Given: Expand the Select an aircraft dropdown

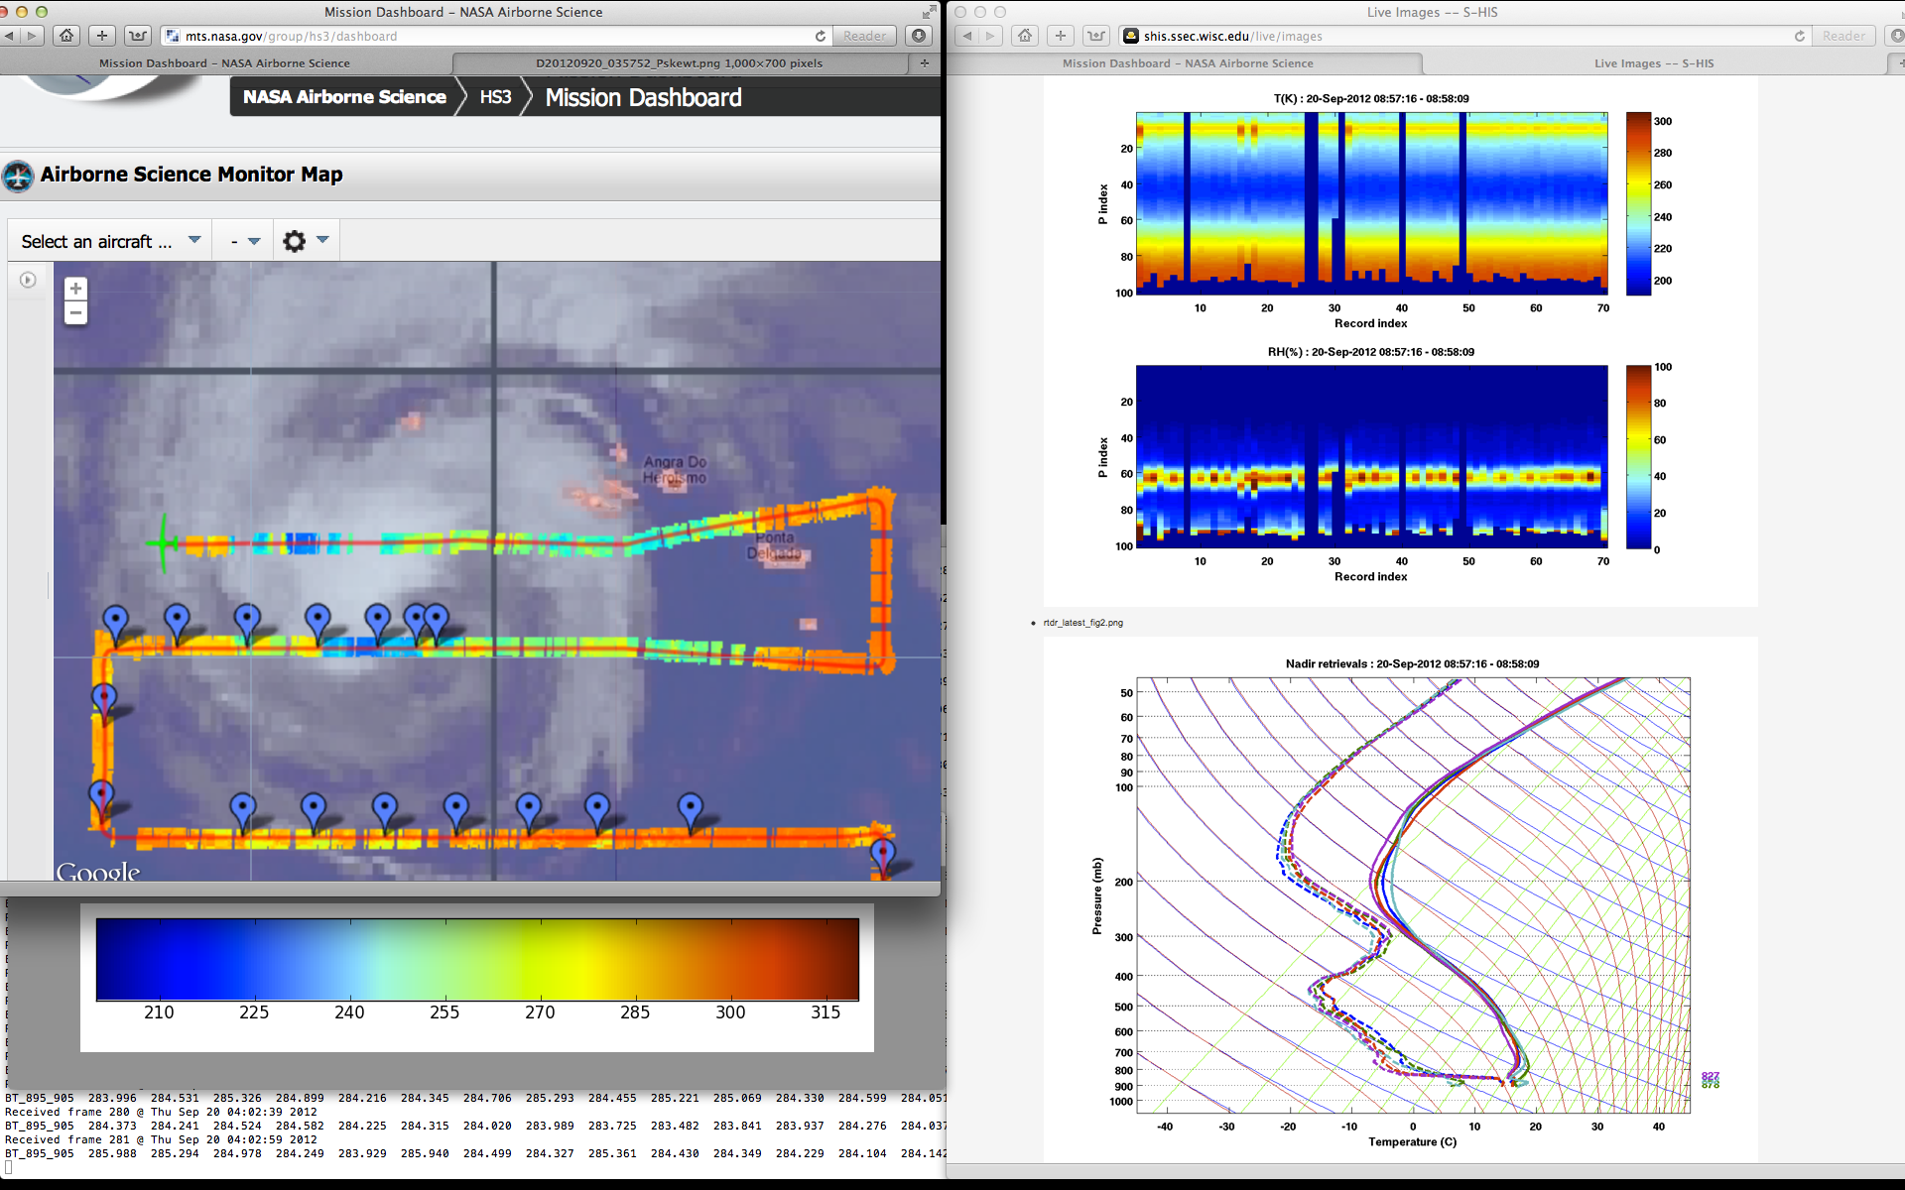Looking at the screenshot, I should [110, 241].
